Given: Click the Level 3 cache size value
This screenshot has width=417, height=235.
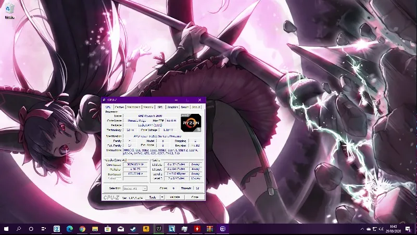Looking at the screenshot, I should pyautogui.click(x=176, y=178).
